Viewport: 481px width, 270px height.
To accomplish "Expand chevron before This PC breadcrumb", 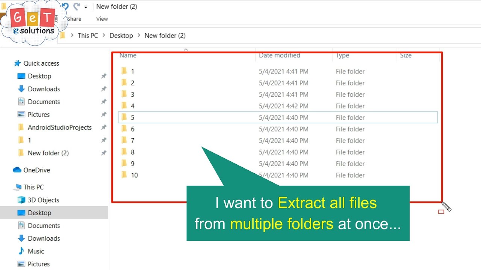I will [72, 36].
